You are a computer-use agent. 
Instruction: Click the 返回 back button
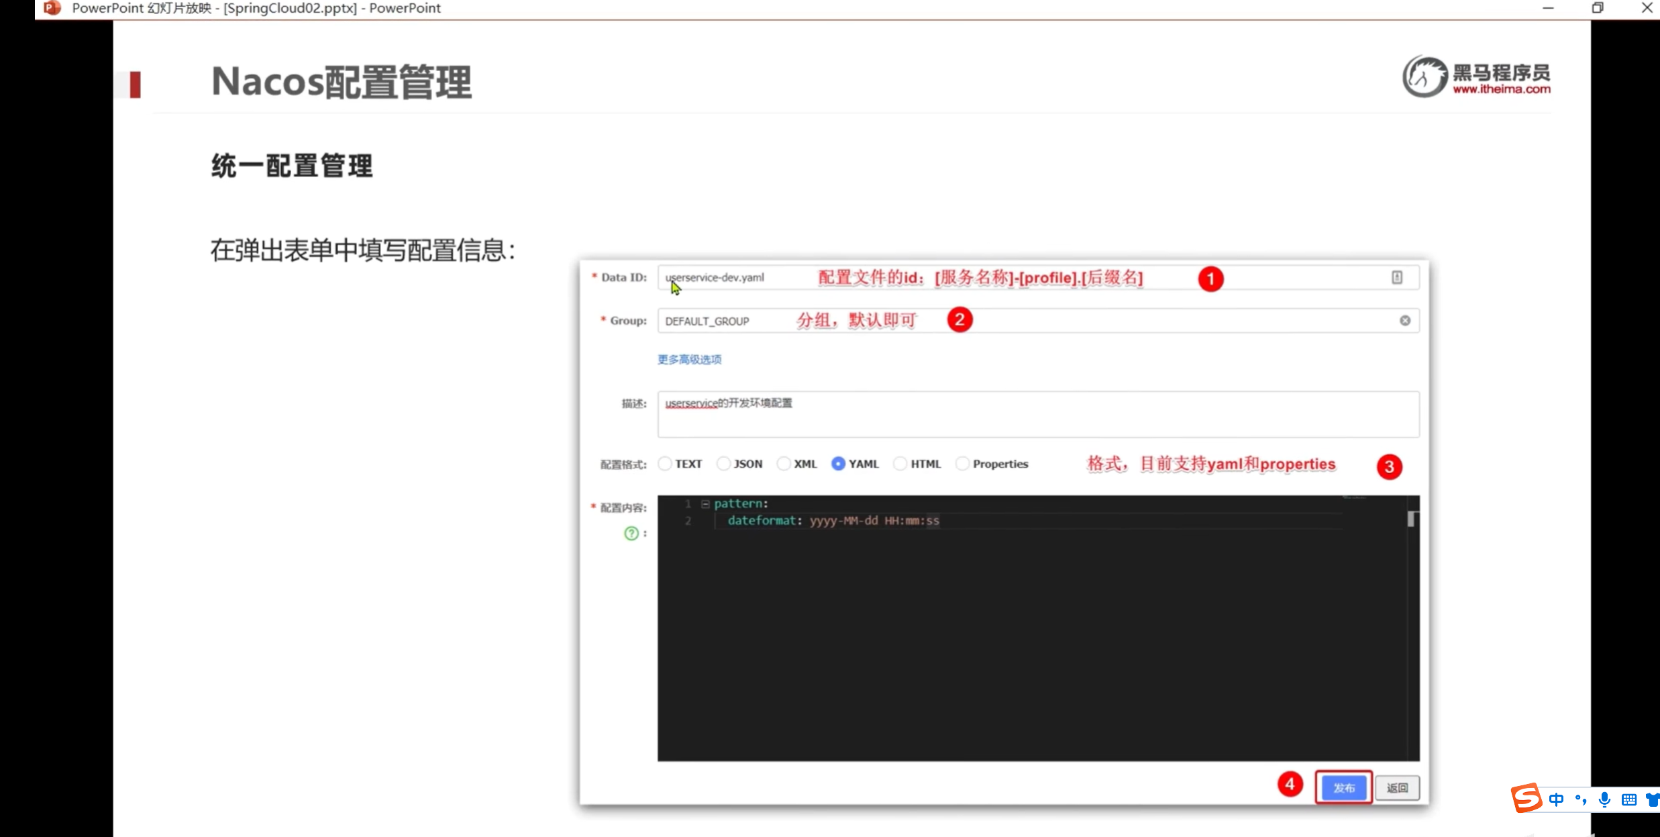[1397, 788]
